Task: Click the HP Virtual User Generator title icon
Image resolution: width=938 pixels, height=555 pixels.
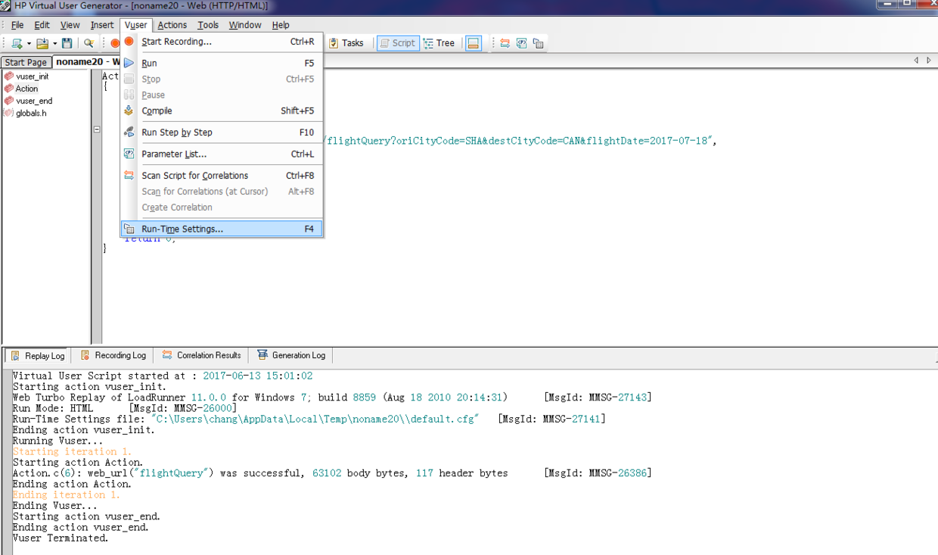Action: pyautogui.click(x=6, y=5)
